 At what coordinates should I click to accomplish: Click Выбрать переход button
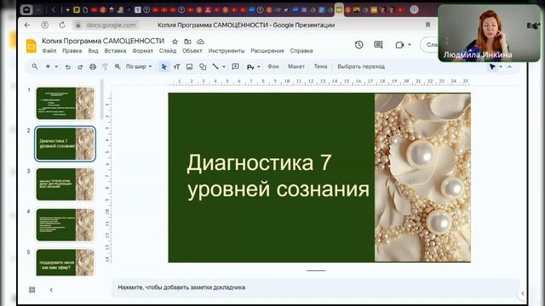coord(361,66)
